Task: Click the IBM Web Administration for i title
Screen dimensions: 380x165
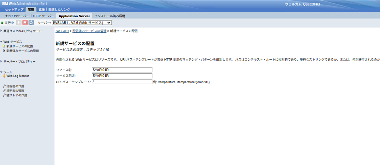Action: [24, 3]
